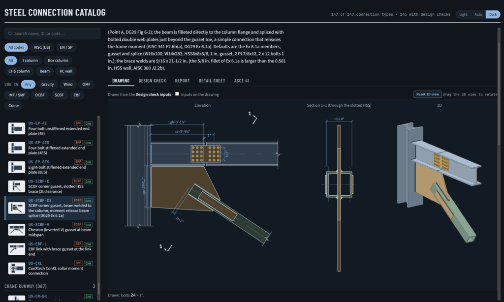Click the Reset 3D view button
The image size is (504, 302).
[427, 94]
